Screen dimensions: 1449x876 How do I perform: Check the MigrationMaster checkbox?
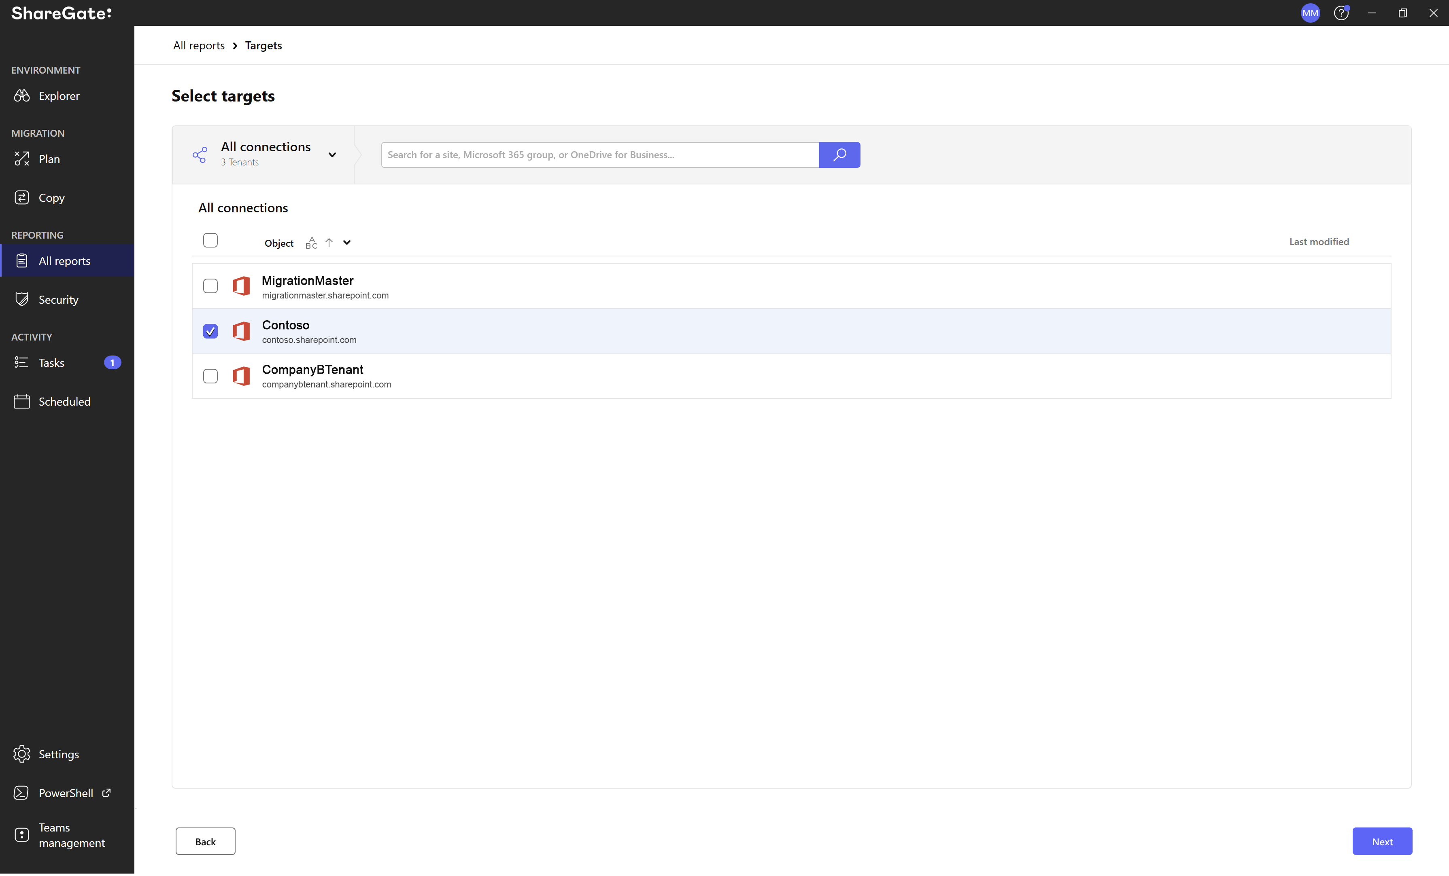click(210, 286)
